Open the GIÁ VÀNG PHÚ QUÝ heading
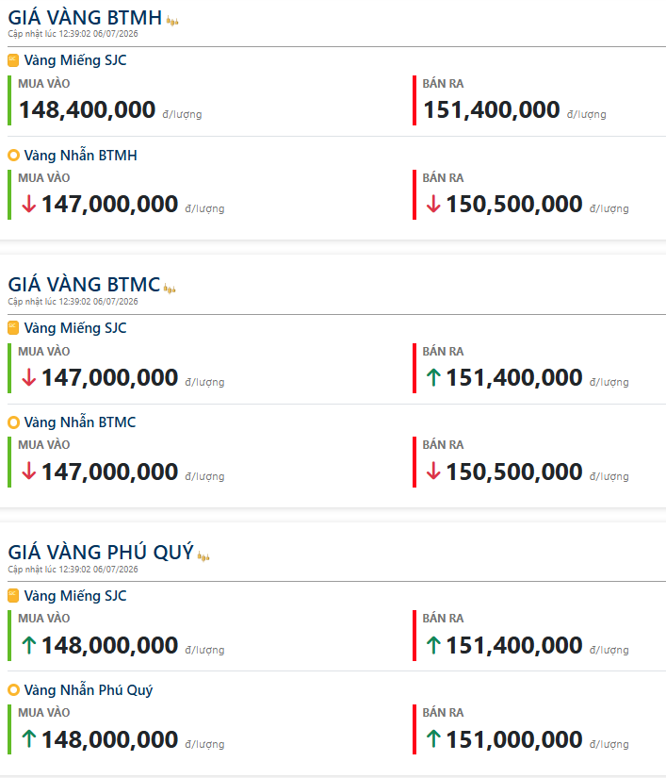Viewport: 666px width, 778px height. tap(101, 553)
